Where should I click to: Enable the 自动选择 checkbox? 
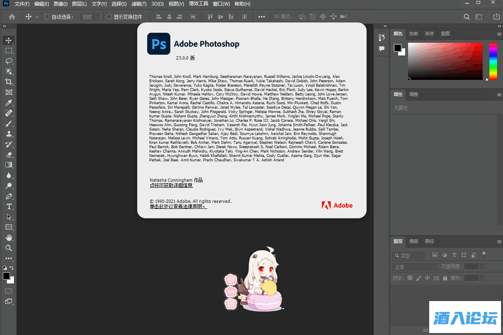coord(47,17)
